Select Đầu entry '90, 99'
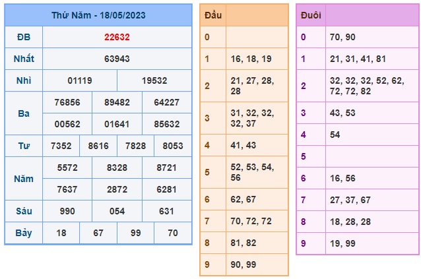This screenshot has width=421, height=279. pyautogui.click(x=243, y=264)
